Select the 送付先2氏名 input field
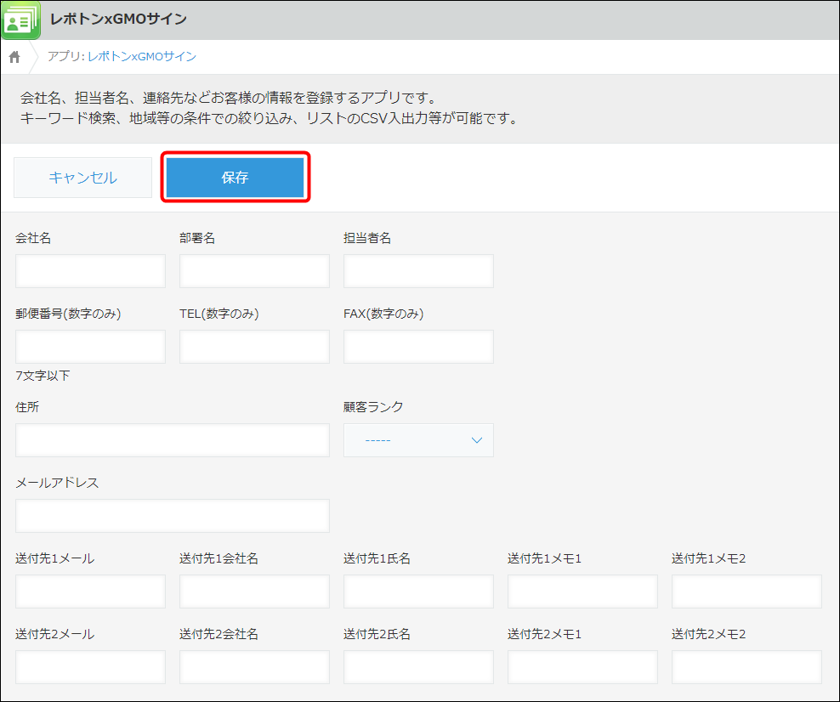This screenshot has height=702, width=840. 418,667
